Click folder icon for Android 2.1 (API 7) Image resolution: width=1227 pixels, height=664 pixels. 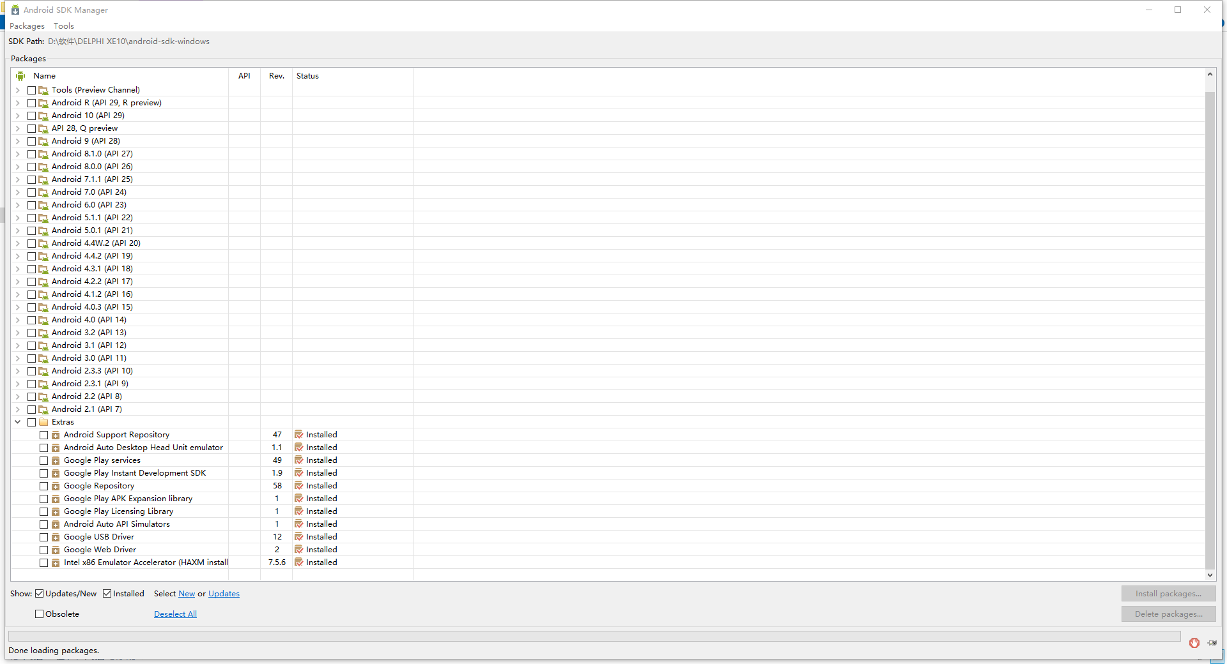click(43, 409)
